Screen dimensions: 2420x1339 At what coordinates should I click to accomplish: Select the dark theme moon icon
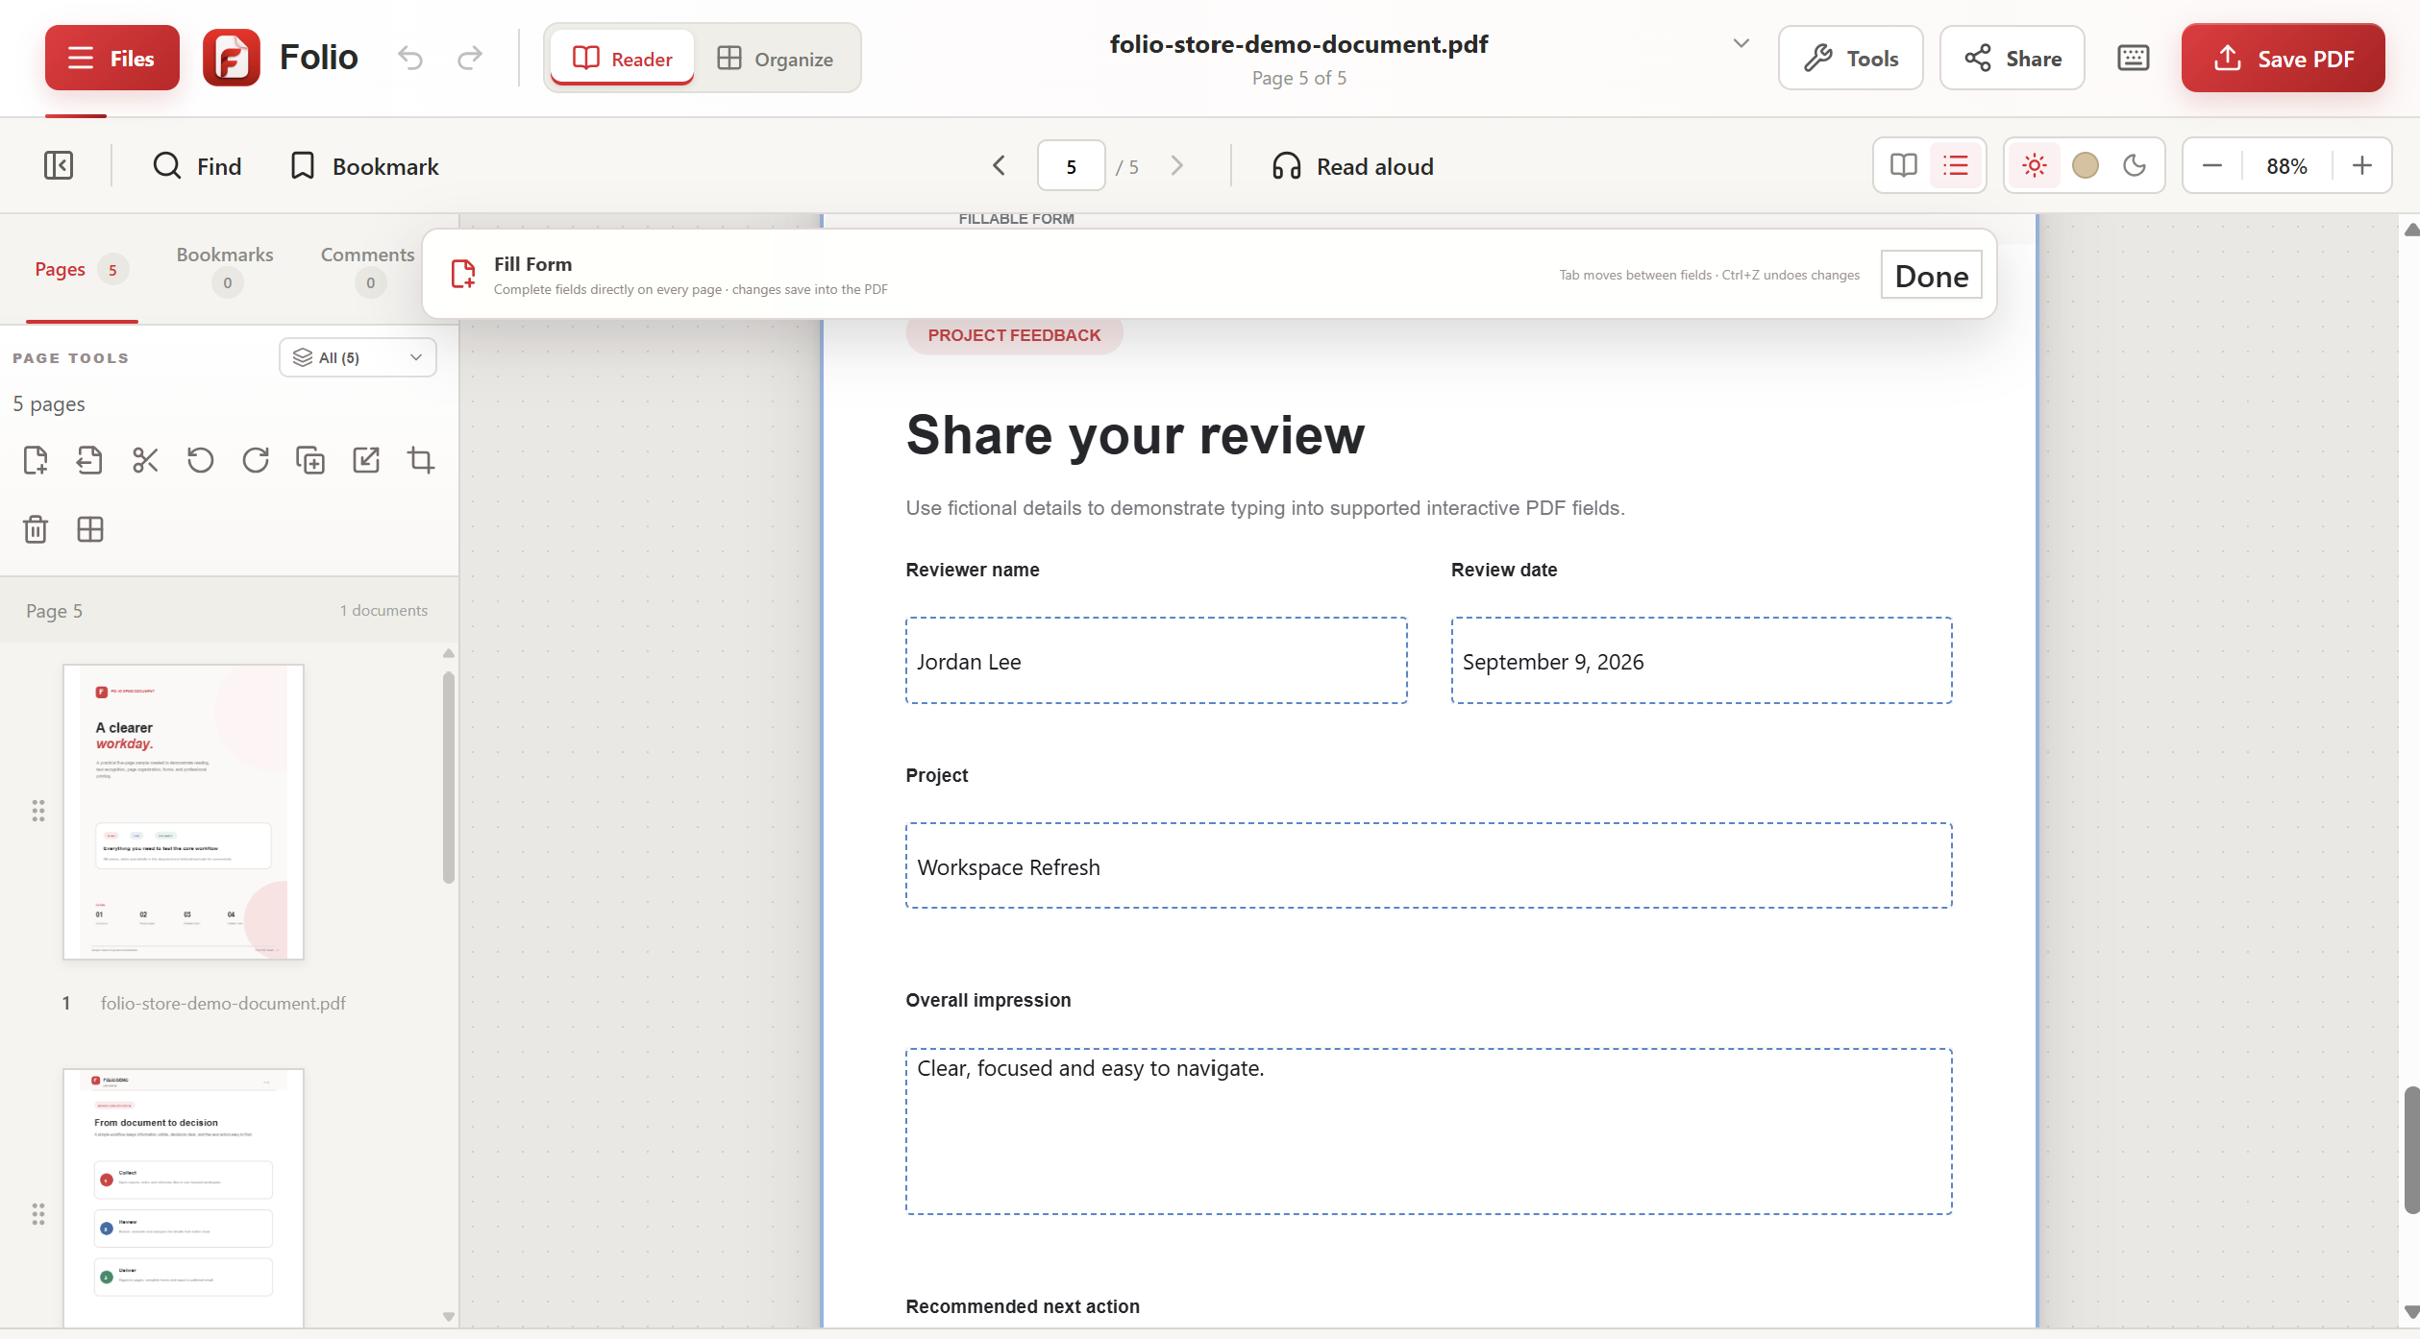click(2134, 165)
